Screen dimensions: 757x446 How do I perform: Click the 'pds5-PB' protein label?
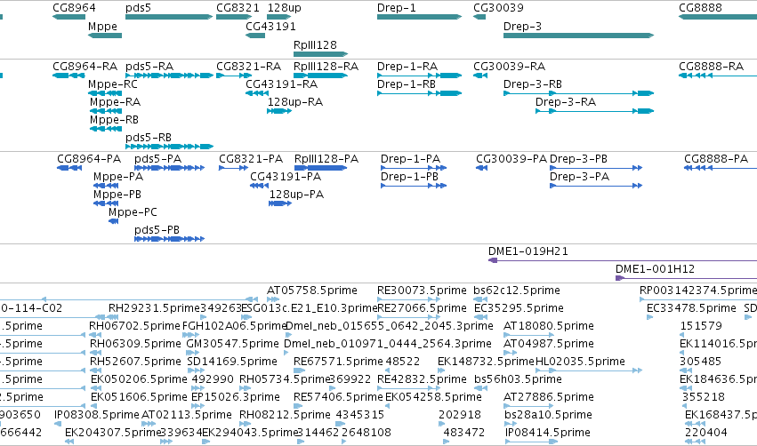157,229
